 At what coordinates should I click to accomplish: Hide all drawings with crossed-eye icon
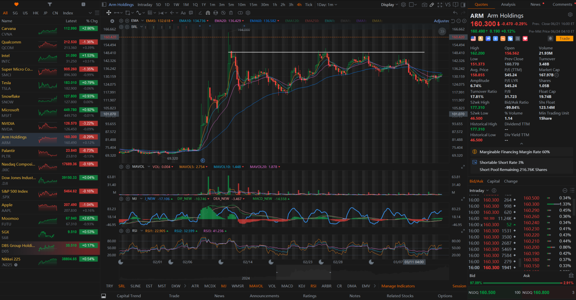point(223,13)
